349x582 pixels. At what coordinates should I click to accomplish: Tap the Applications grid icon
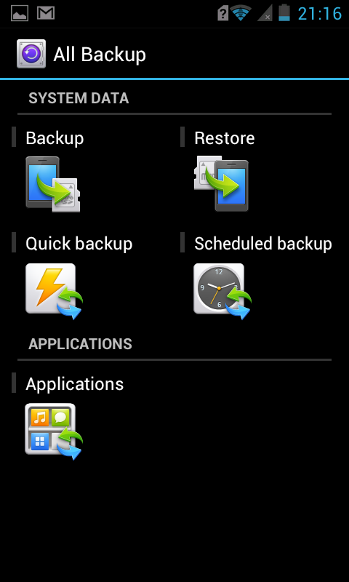[x=53, y=431]
